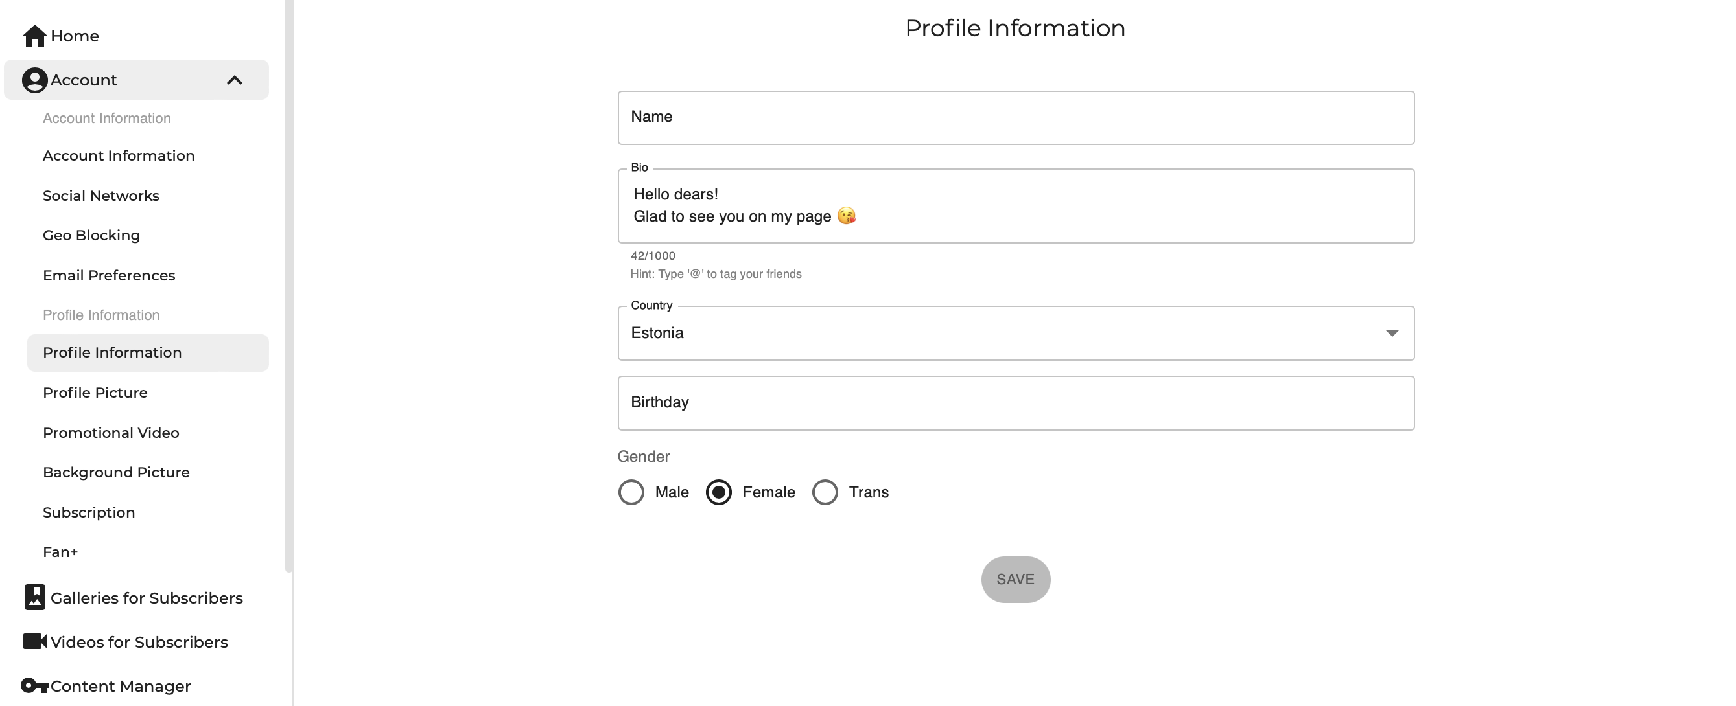
Task: Focus the Name input field
Action: [x=1016, y=118]
